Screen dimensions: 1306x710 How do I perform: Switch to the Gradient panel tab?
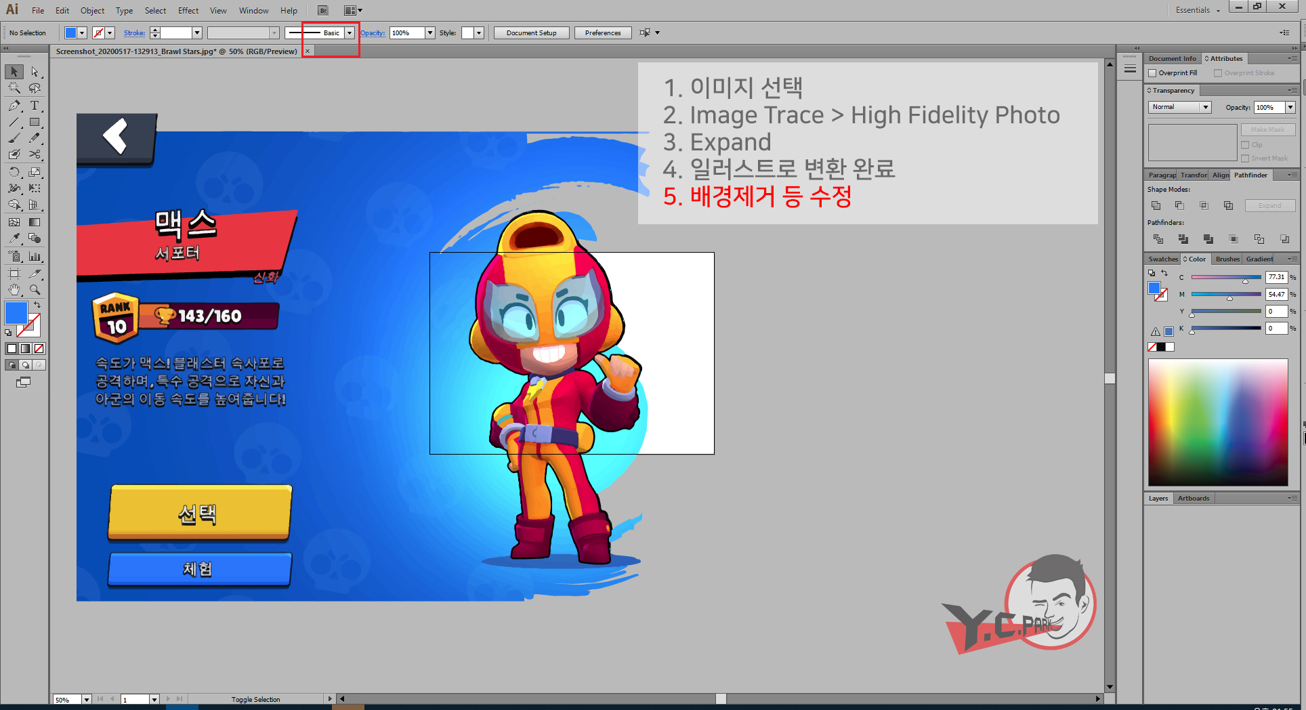(1259, 259)
